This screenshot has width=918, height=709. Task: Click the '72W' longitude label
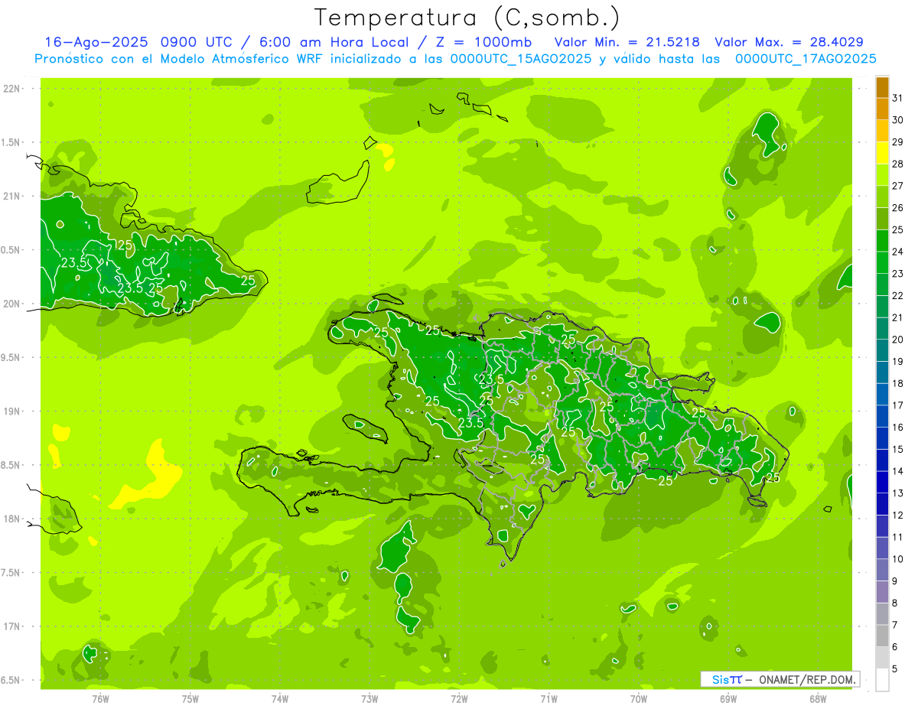[x=459, y=699]
